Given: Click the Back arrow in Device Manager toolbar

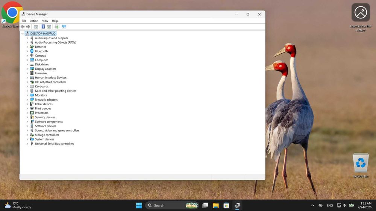Looking at the screenshot, I should [23, 27].
